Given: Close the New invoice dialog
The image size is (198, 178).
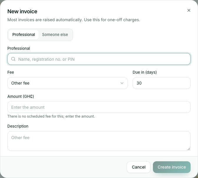Looking at the screenshot, I should [x=189, y=10].
